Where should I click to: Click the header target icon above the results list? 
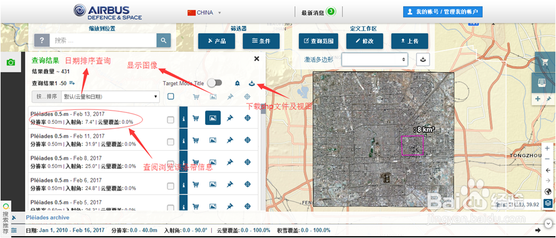coord(247,96)
